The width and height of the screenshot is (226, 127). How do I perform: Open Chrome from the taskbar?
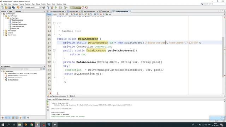click(31, 125)
